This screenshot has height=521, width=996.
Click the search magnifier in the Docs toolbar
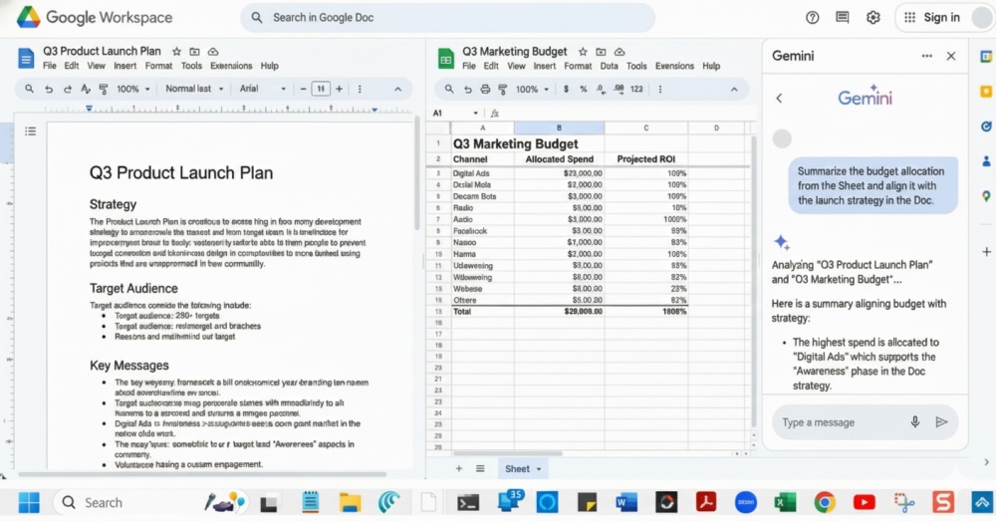click(x=29, y=89)
